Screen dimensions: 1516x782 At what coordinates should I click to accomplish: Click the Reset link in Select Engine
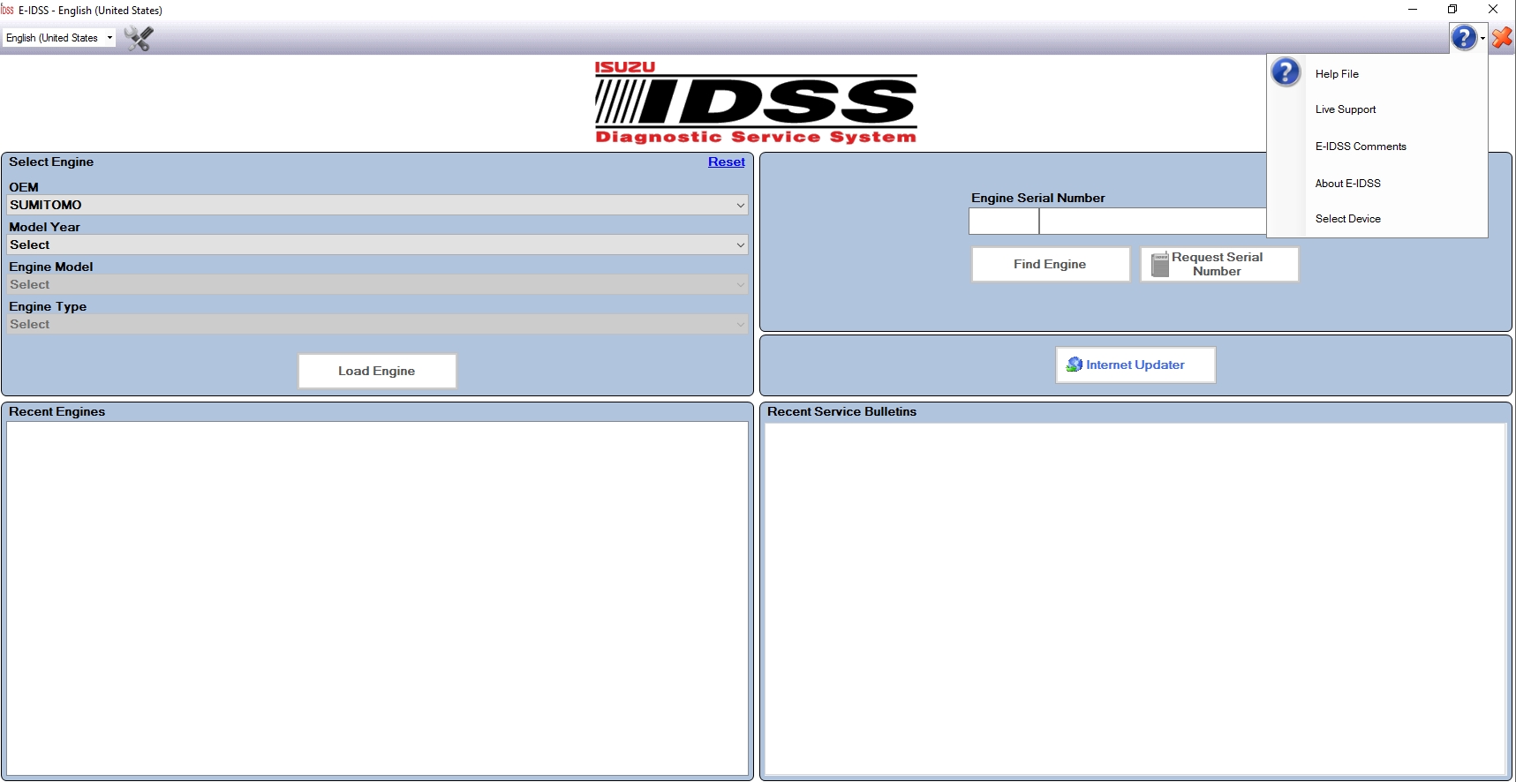pyautogui.click(x=727, y=162)
